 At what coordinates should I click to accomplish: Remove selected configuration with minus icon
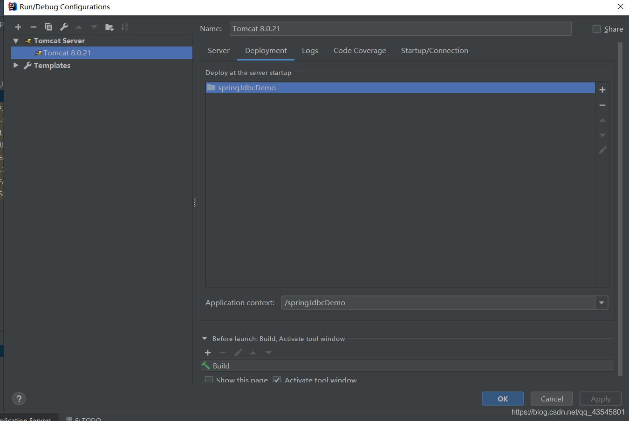34,27
